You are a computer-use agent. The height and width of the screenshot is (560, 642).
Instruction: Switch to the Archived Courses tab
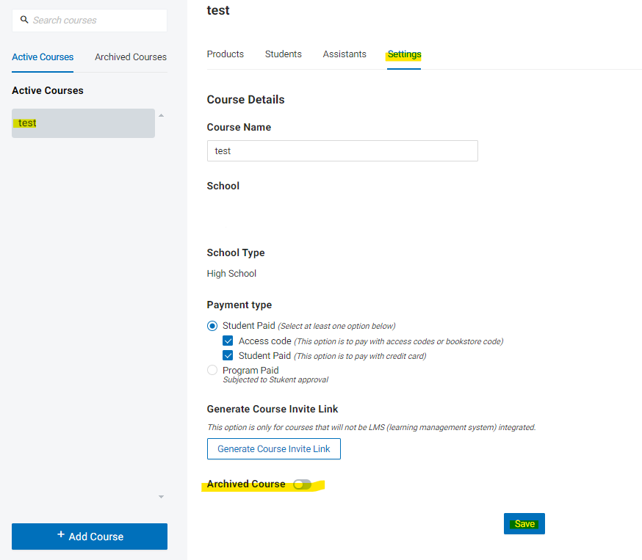point(131,57)
